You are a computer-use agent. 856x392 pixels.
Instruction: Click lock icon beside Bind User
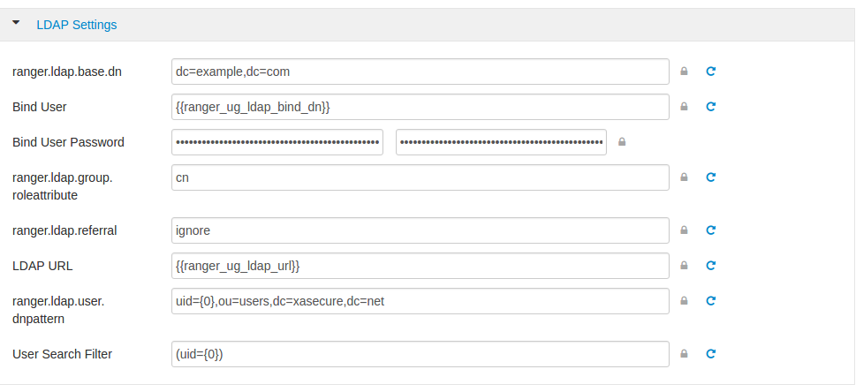point(684,107)
